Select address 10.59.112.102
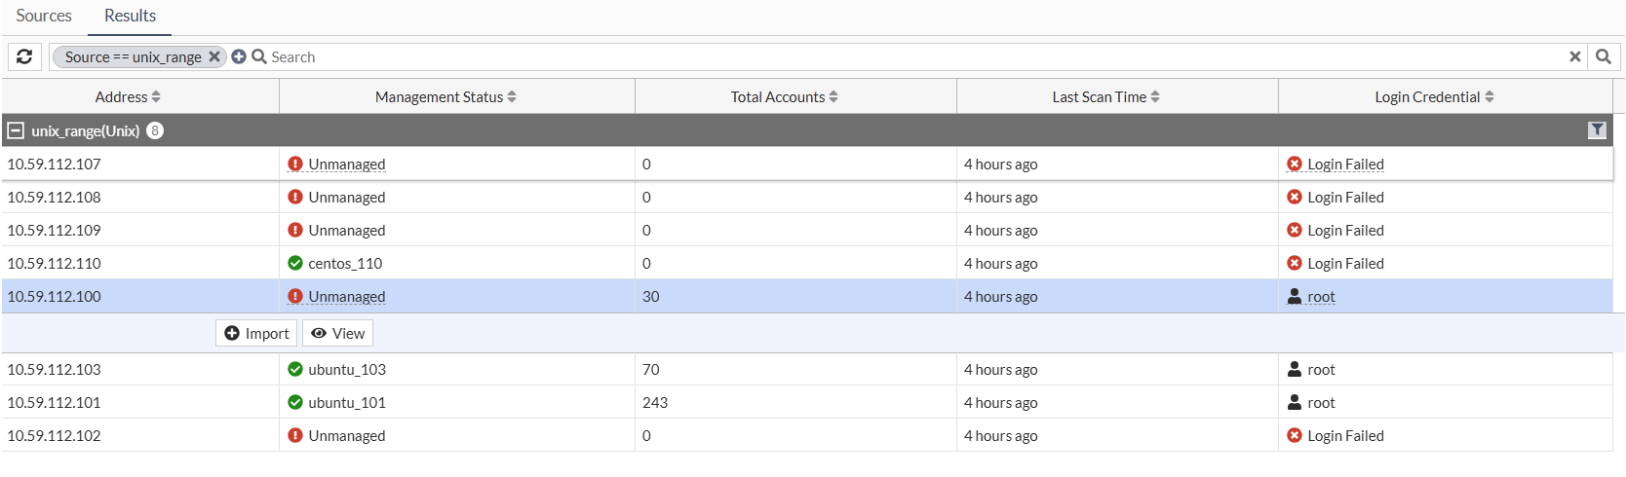The height and width of the screenshot is (477, 1626). tap(54, 435)
